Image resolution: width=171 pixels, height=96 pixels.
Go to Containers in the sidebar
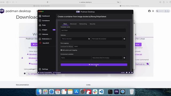(44, 21)
